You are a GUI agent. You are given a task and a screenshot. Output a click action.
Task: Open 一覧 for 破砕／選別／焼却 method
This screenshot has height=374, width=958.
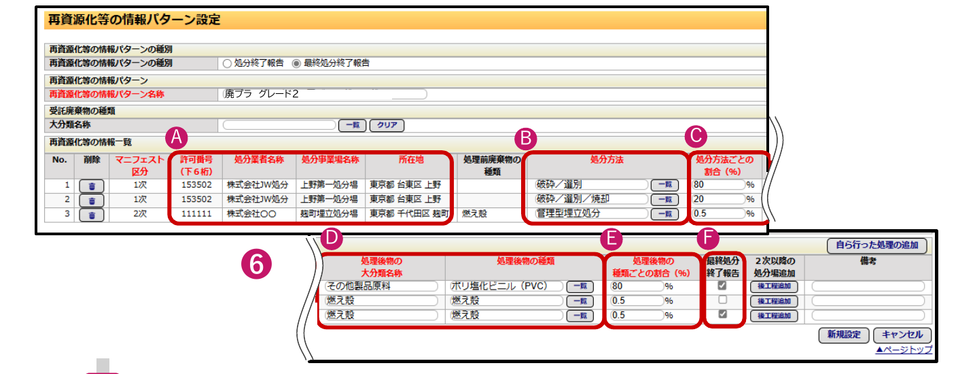pyautogui.click(x=664, y=199)
